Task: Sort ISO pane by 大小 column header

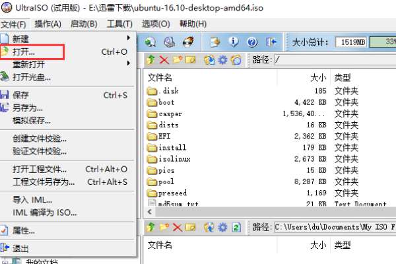Action: coord(304,78)
